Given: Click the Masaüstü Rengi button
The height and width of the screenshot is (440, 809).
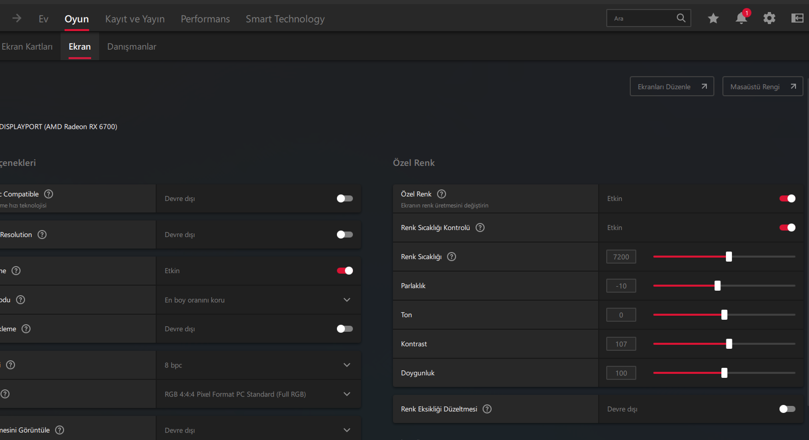Looking at the screenshot, I should tap(762, 87).
